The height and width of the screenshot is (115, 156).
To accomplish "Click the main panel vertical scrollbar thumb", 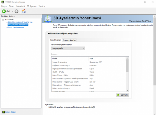I will point(154,52).
